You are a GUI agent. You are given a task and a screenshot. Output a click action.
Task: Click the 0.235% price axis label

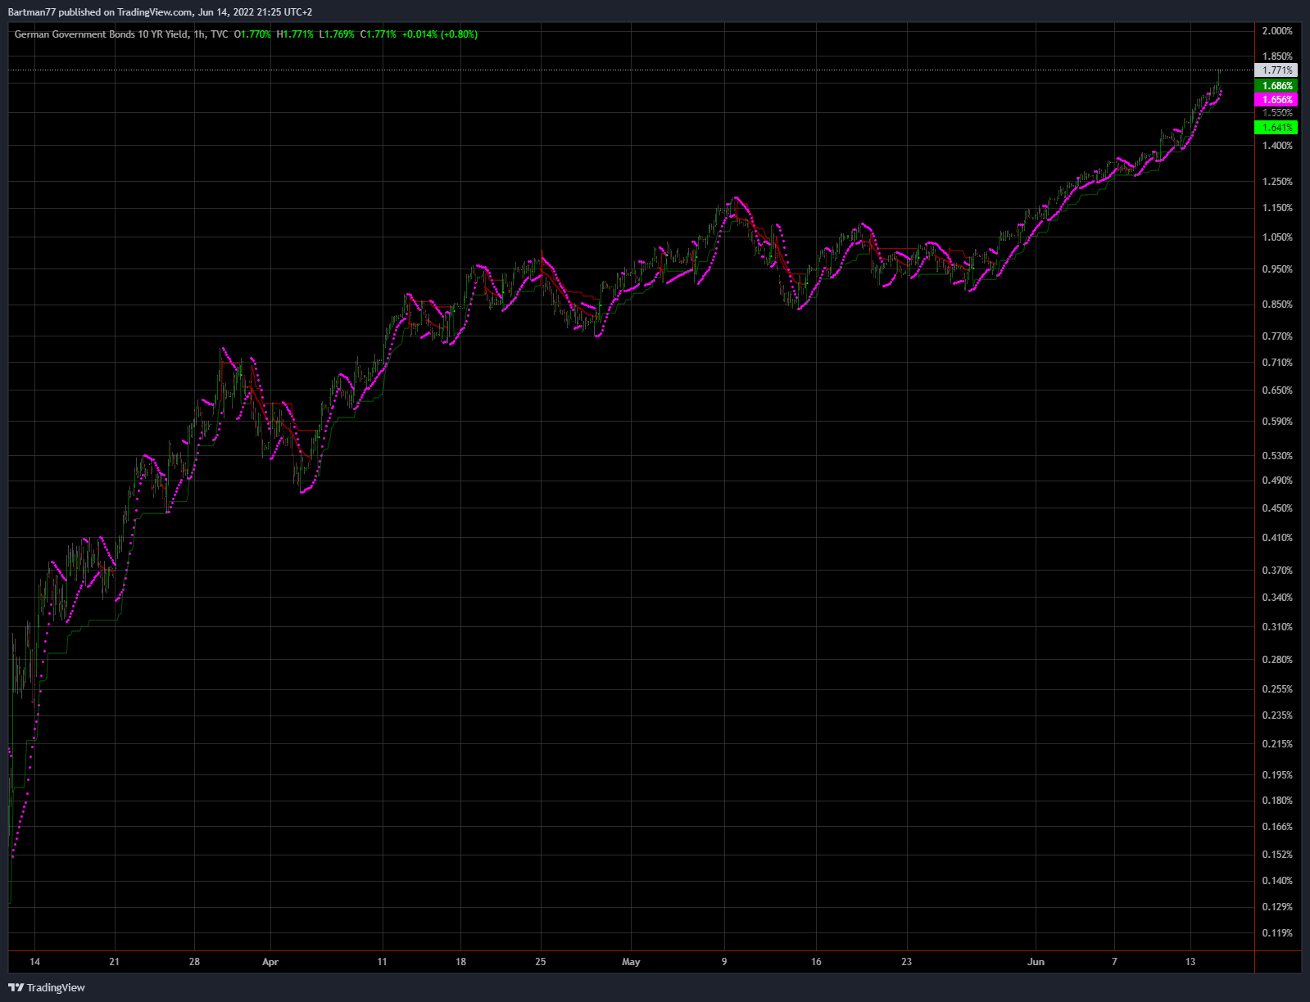[1277, 715]
